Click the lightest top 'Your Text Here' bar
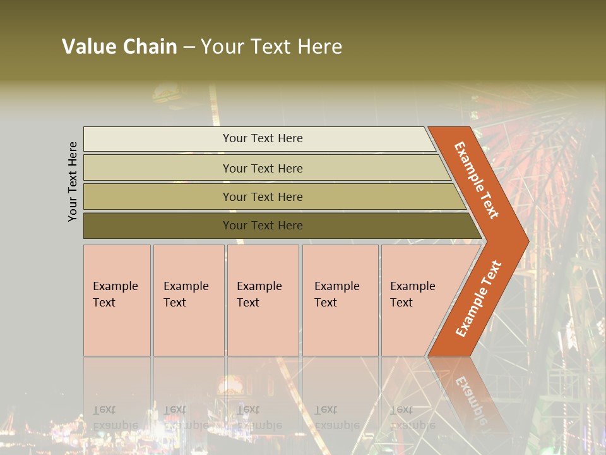The width and height of the screenshot is (606, 455). pos(259,138)
